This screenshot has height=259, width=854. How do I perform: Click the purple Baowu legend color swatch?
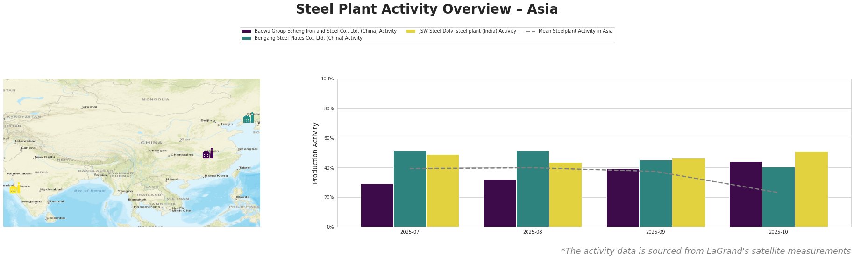[246, 31]
